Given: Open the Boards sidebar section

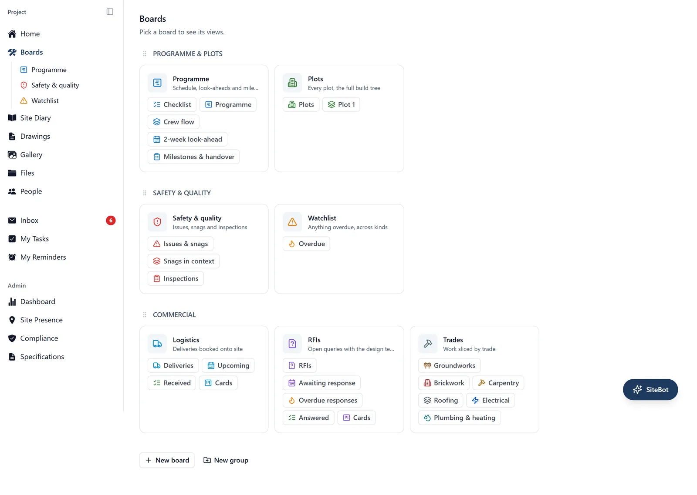Looking at the screenshot, I should pos(61,52).
